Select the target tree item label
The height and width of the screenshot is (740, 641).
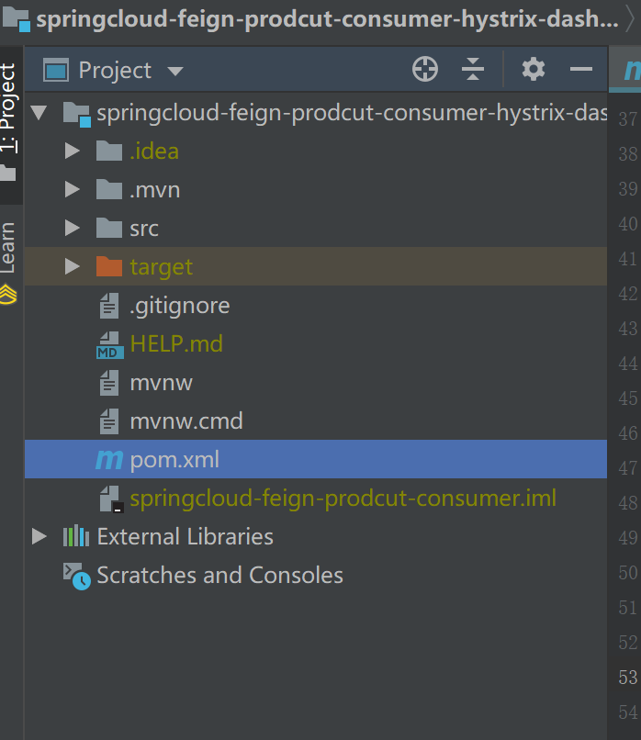click(x=161, y=267)
